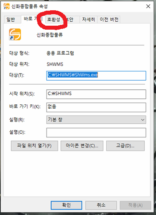Image resolution: width=156 pixels, height=215 pixels.
Task: Close the 신화종합물류 속성 dialog
Action: (148, 6)
